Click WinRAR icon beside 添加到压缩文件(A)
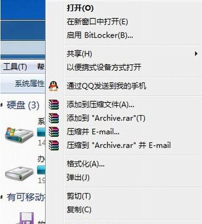 coord(54,105)
